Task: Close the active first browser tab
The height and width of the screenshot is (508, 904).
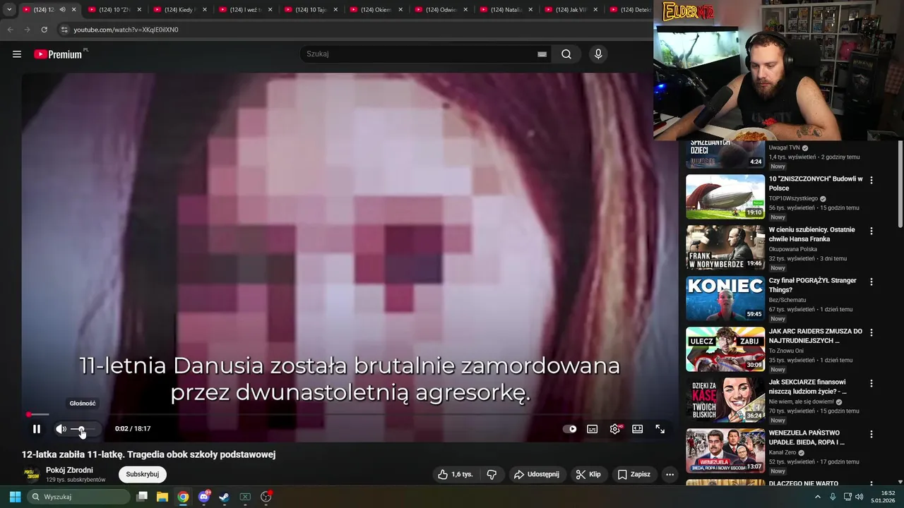Action: click(73, 10)
